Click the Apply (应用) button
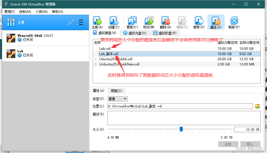This screenshot has width=267, height=153. click(228, 144)
